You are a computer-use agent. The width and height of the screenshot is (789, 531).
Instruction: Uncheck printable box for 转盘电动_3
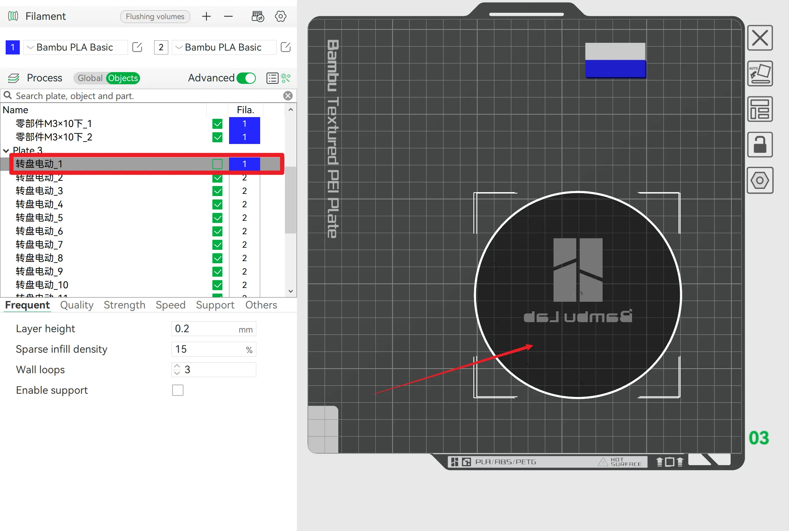pos(217,191)
